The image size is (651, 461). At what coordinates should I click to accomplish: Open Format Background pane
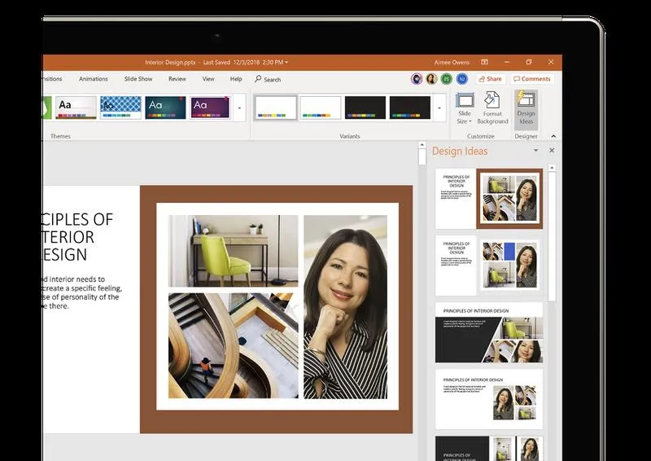pyautogui.click(x=492, y=108)
